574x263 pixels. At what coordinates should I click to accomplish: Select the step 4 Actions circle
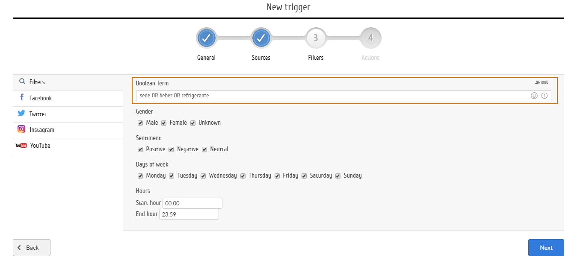tap(370, 38)
